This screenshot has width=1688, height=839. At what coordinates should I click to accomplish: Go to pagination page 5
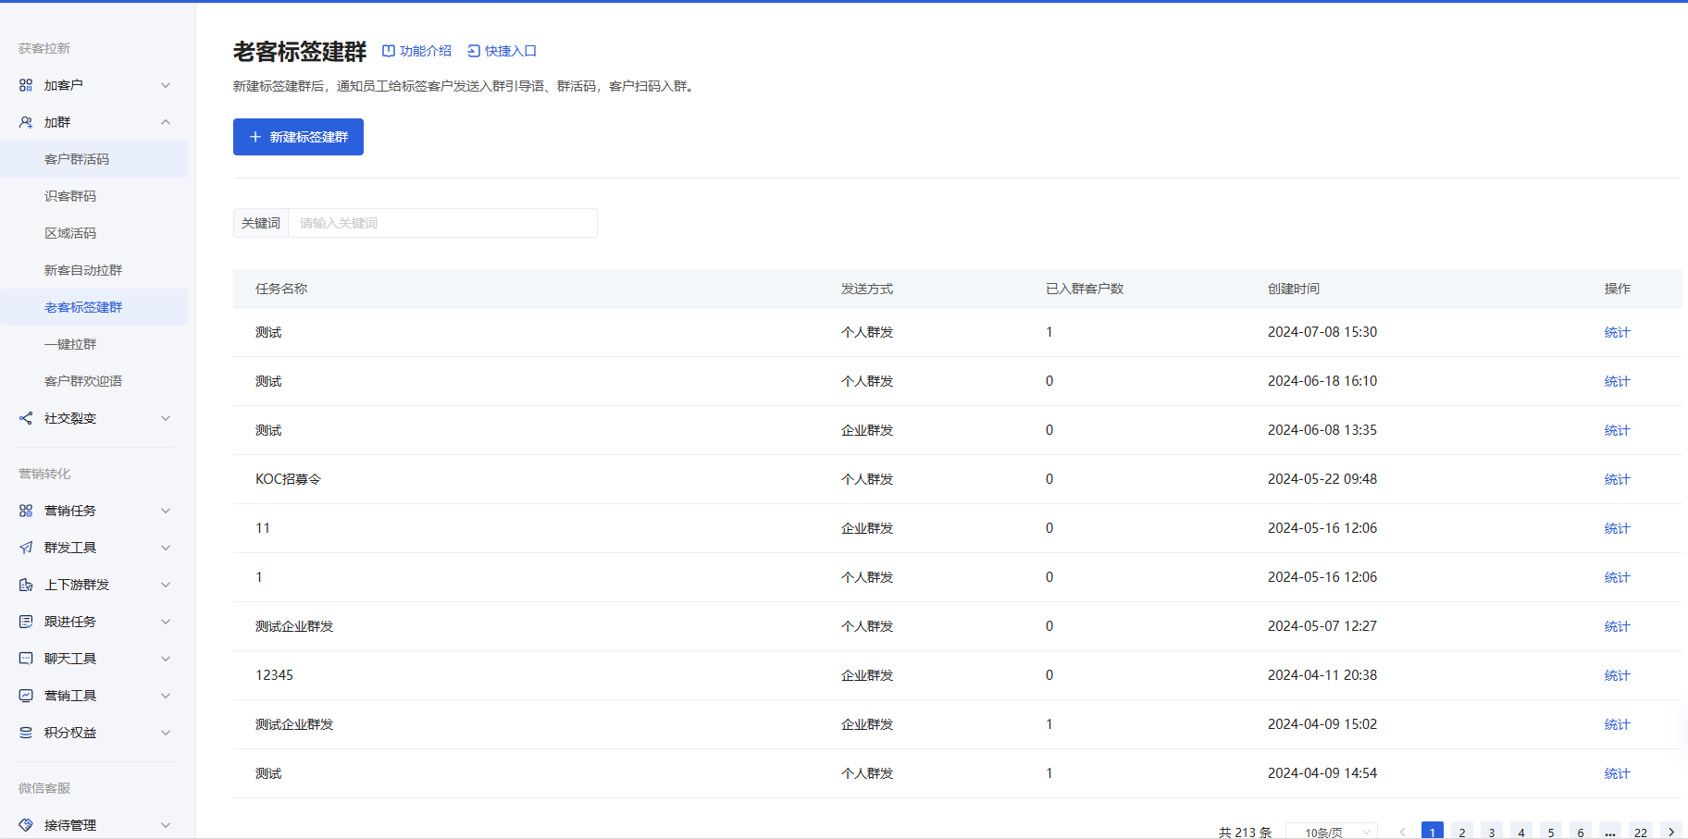(x=1551, y=832)
